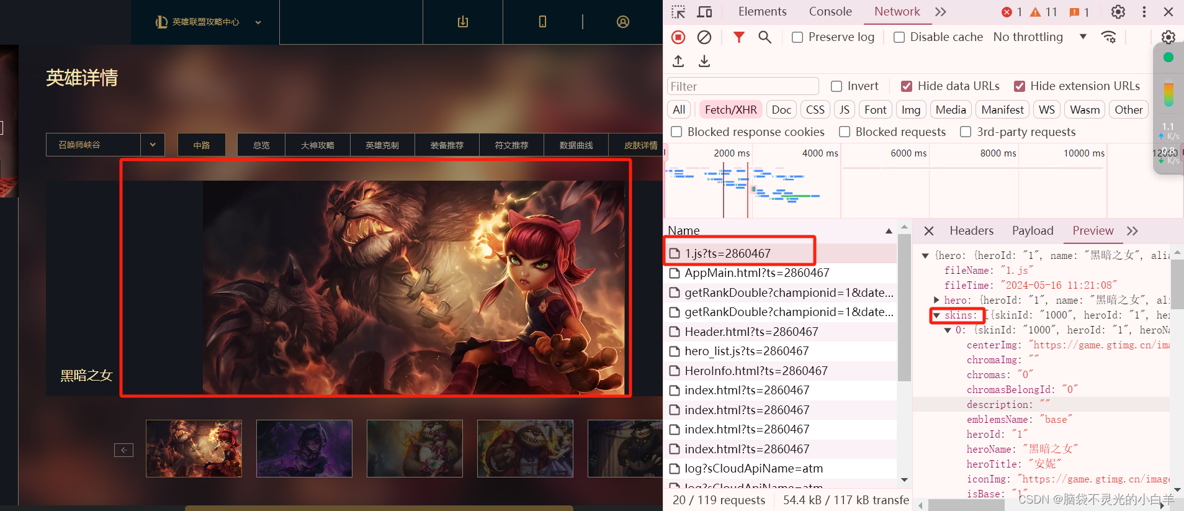Image resolution: width=1184 pixels, height=511 pixels.
Task: Click the previous skin arrow button
Action: tap(123, 450)
